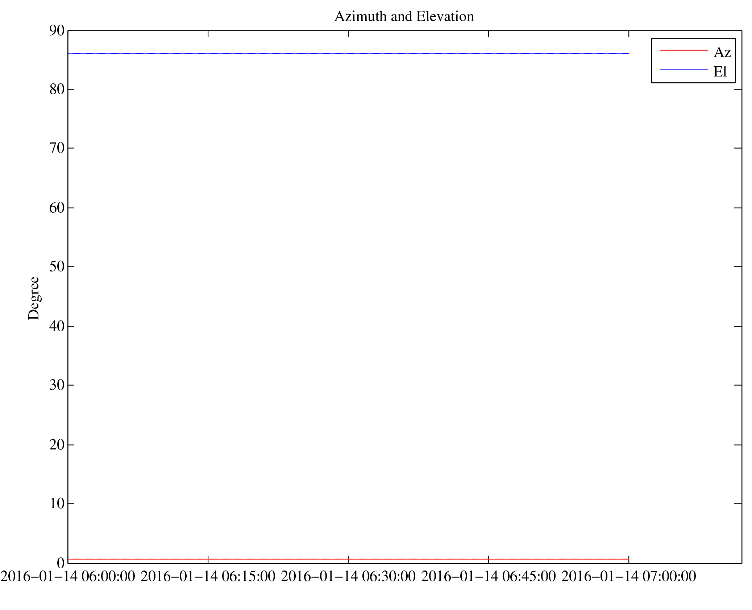Select the Az legend label text
The height and width of the screenshot is (610, 752).
click(722, 53)
